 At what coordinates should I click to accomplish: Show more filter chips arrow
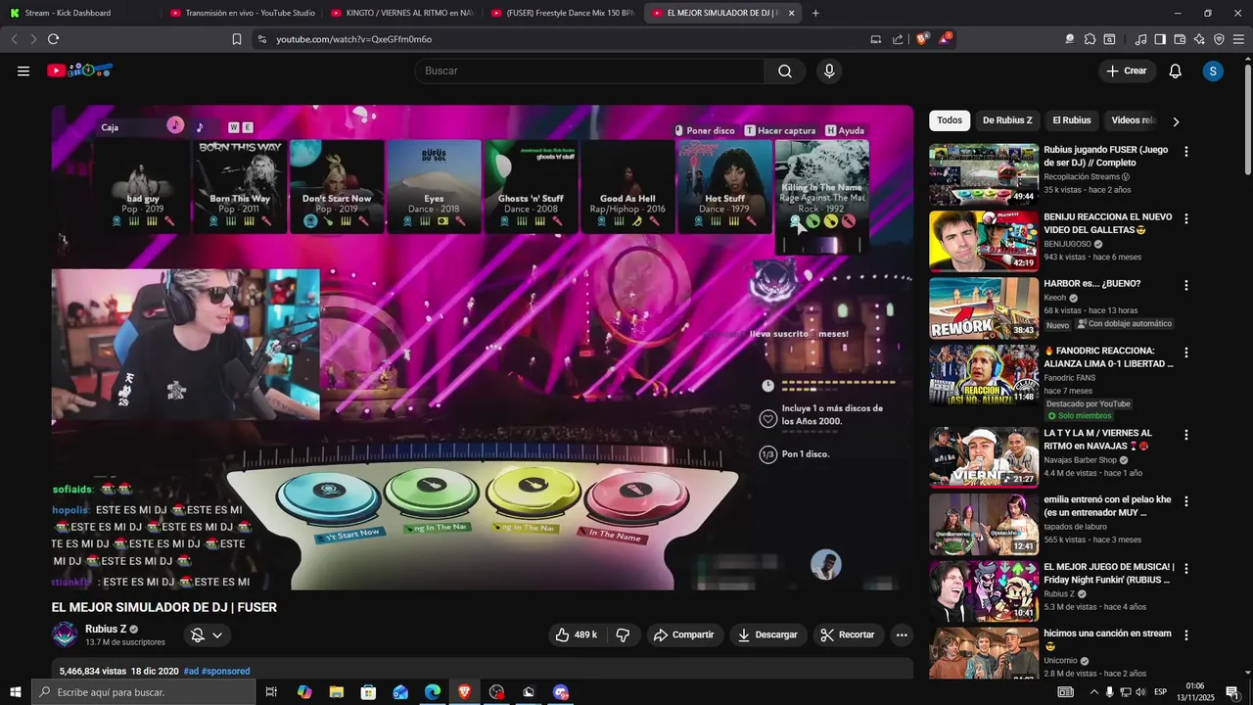click(1176, 121)
